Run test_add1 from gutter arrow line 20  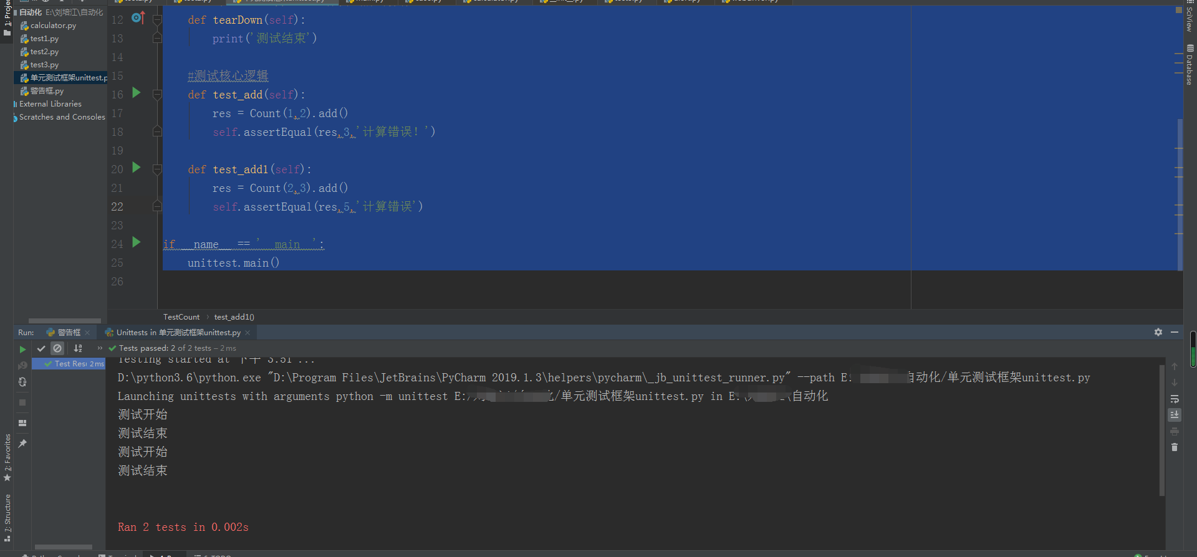pos(137,168)
